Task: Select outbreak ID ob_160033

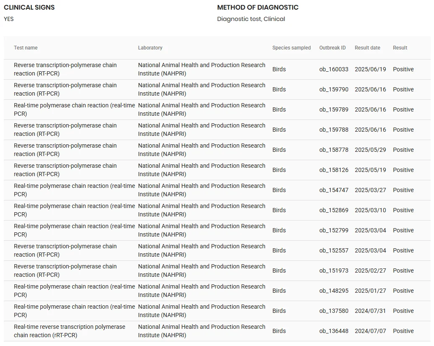Action: (334, 69)
